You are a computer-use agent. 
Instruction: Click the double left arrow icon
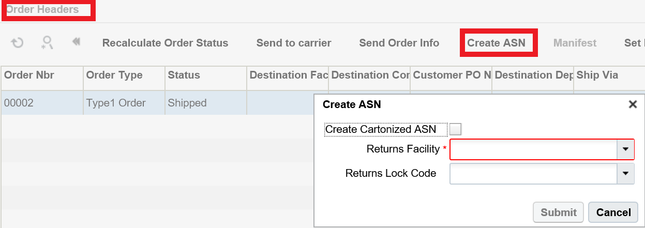click(x=77, y=42)
